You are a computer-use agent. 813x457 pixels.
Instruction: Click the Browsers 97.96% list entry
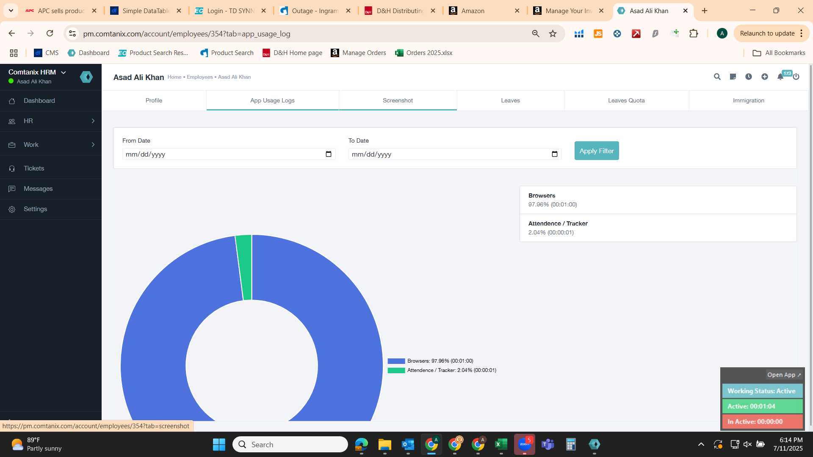tap(658, 200)
